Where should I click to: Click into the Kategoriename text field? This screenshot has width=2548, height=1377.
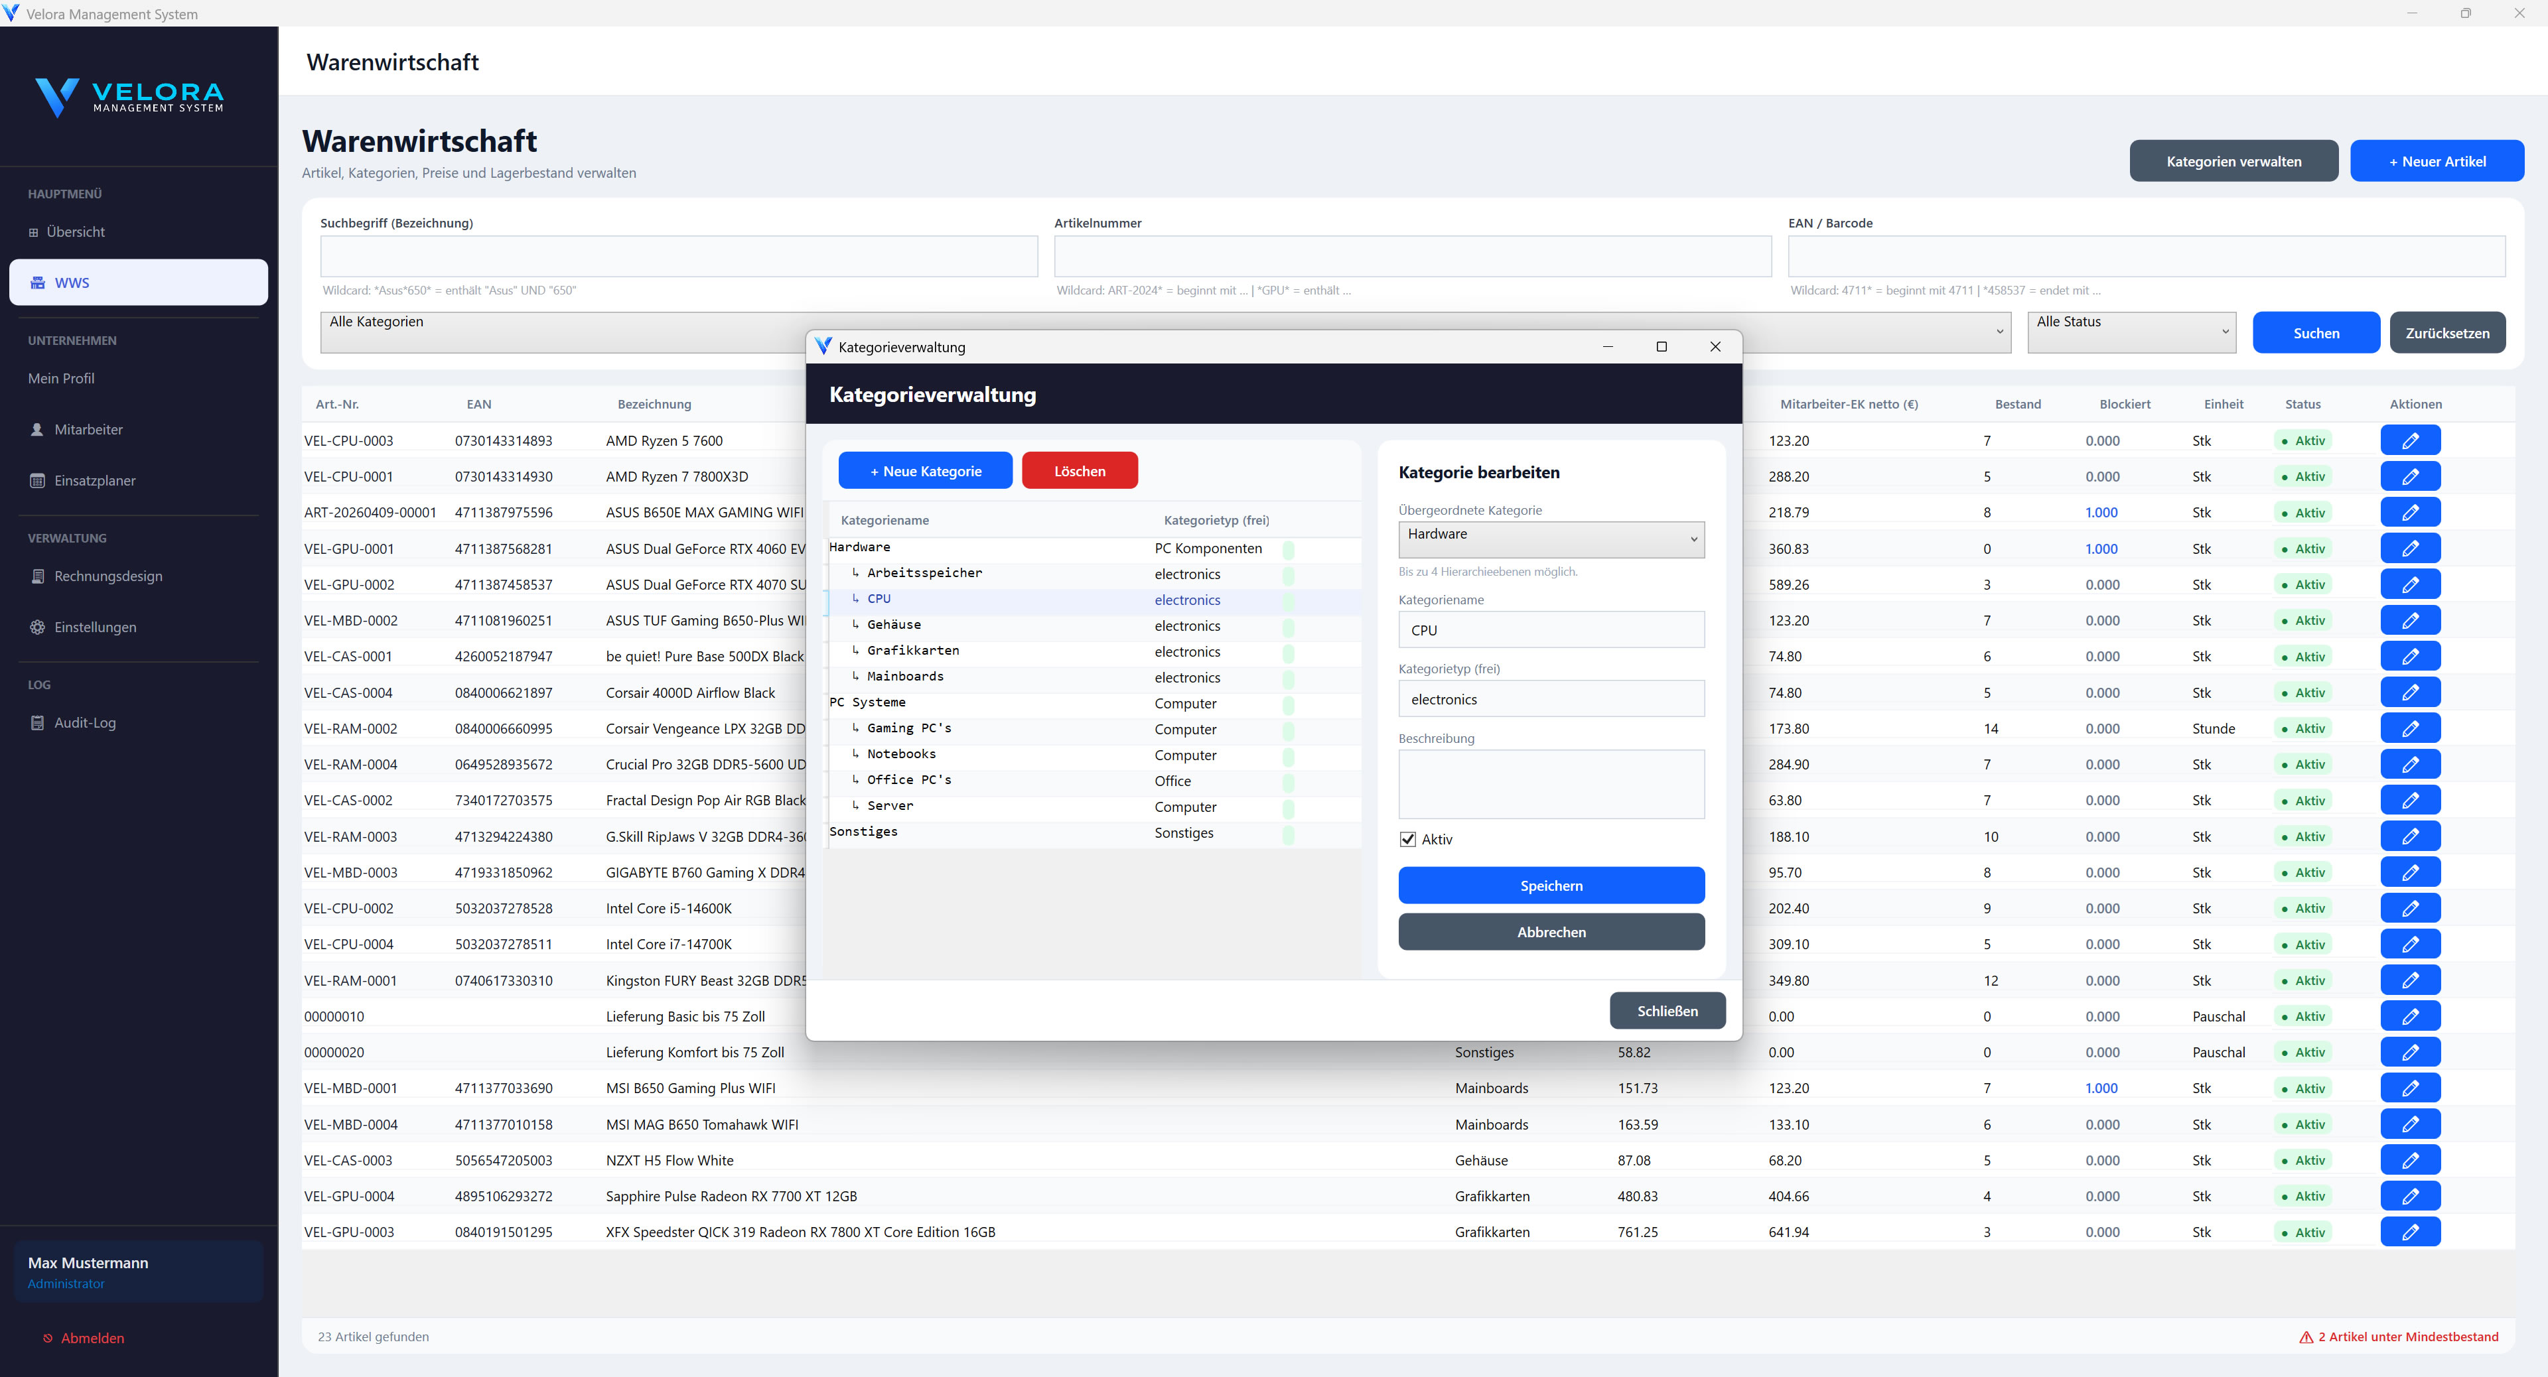coord(1550,629)
